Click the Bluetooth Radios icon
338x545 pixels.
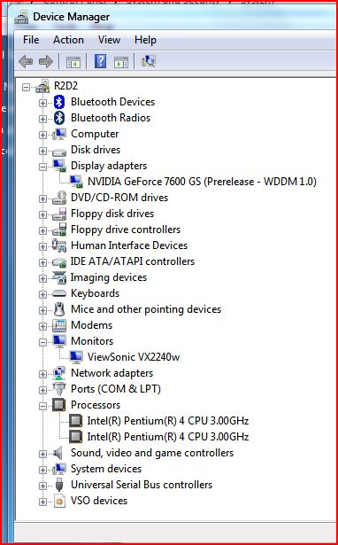point(59,118)
